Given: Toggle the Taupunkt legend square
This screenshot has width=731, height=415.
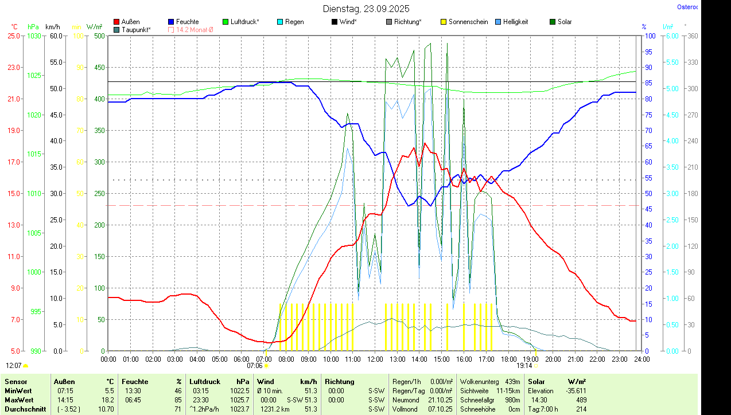Looking at the screenshot, I should [x=116, y=29].
